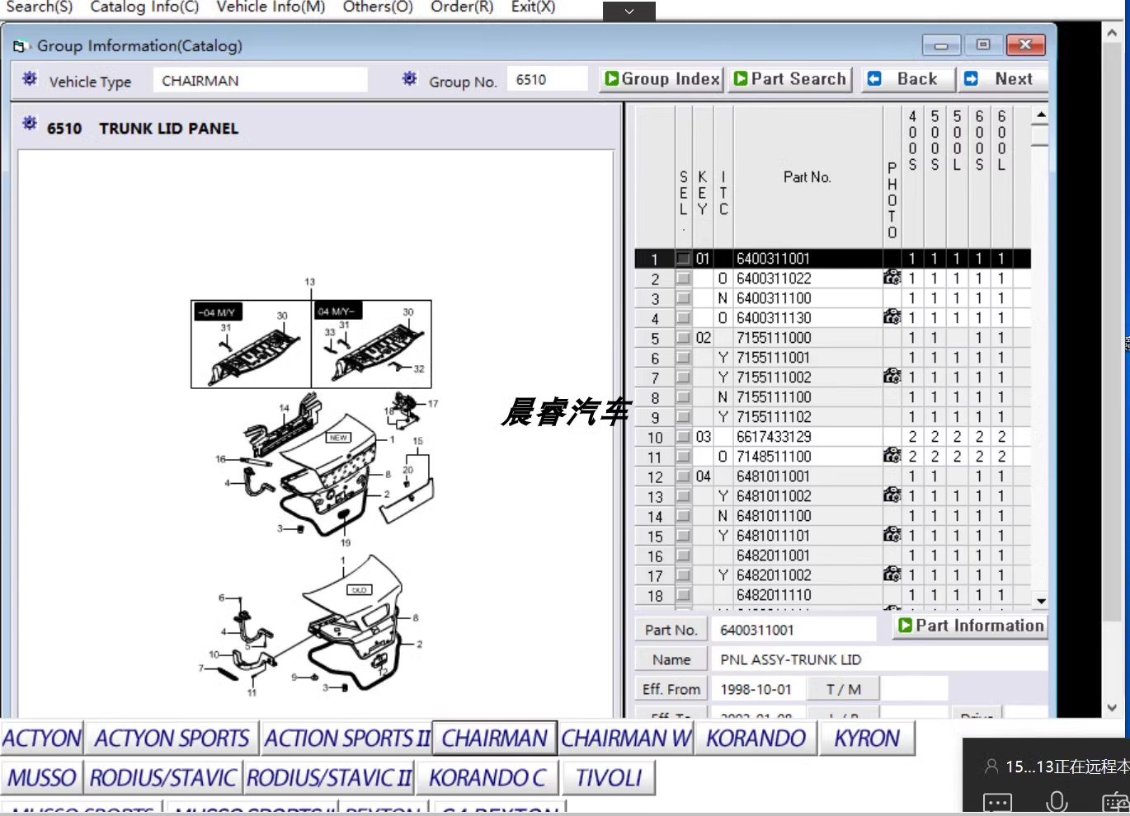Viewport: 1130px width, 816px height.
Task: Show photo for part 6482011002
Action: click(x=892, y=574)
